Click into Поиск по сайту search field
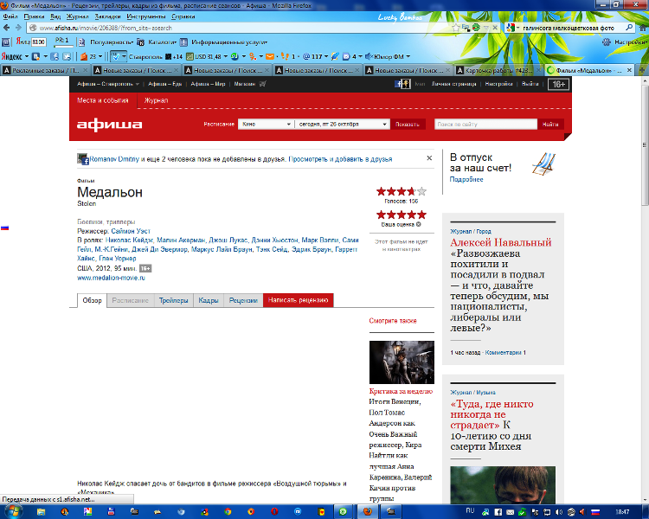 click(x=485, y=125)
